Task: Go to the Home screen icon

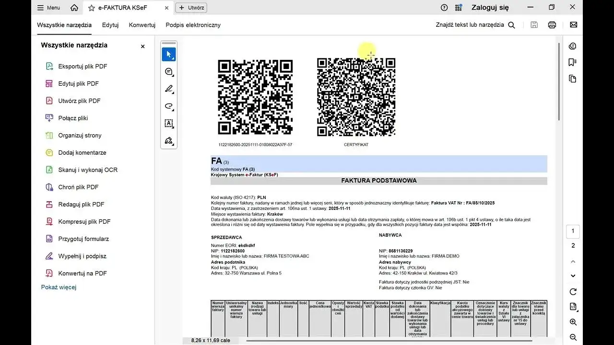Action: [x=74, y=8]
